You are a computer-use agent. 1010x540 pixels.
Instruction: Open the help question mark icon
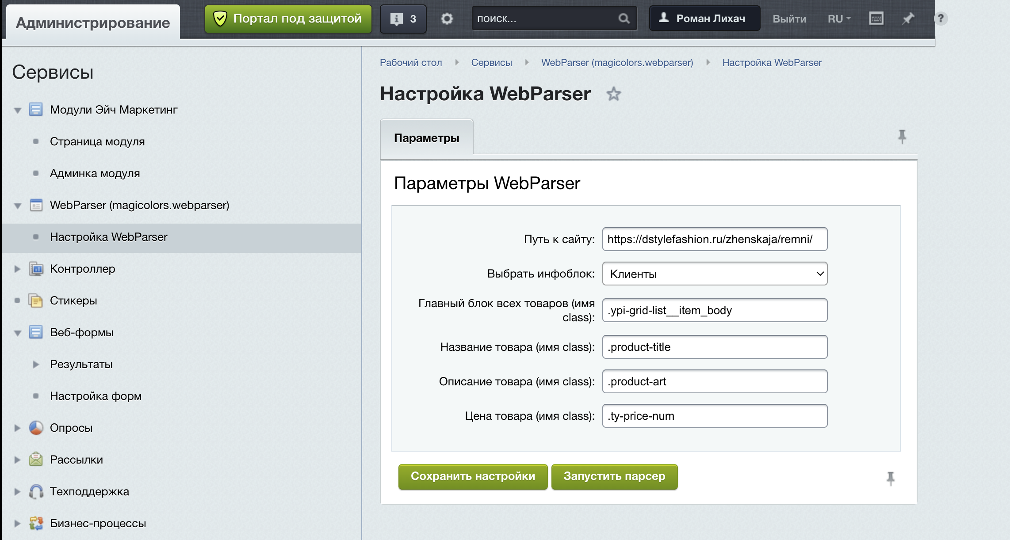point(940,18)
